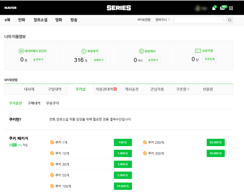
Task: Select the 쿠키충전 sub-tab
Action: point(15,103)
